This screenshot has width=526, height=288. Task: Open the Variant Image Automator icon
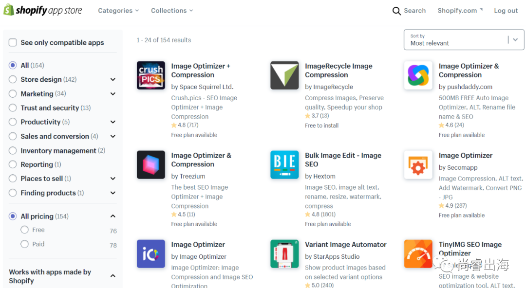point(284,254)
